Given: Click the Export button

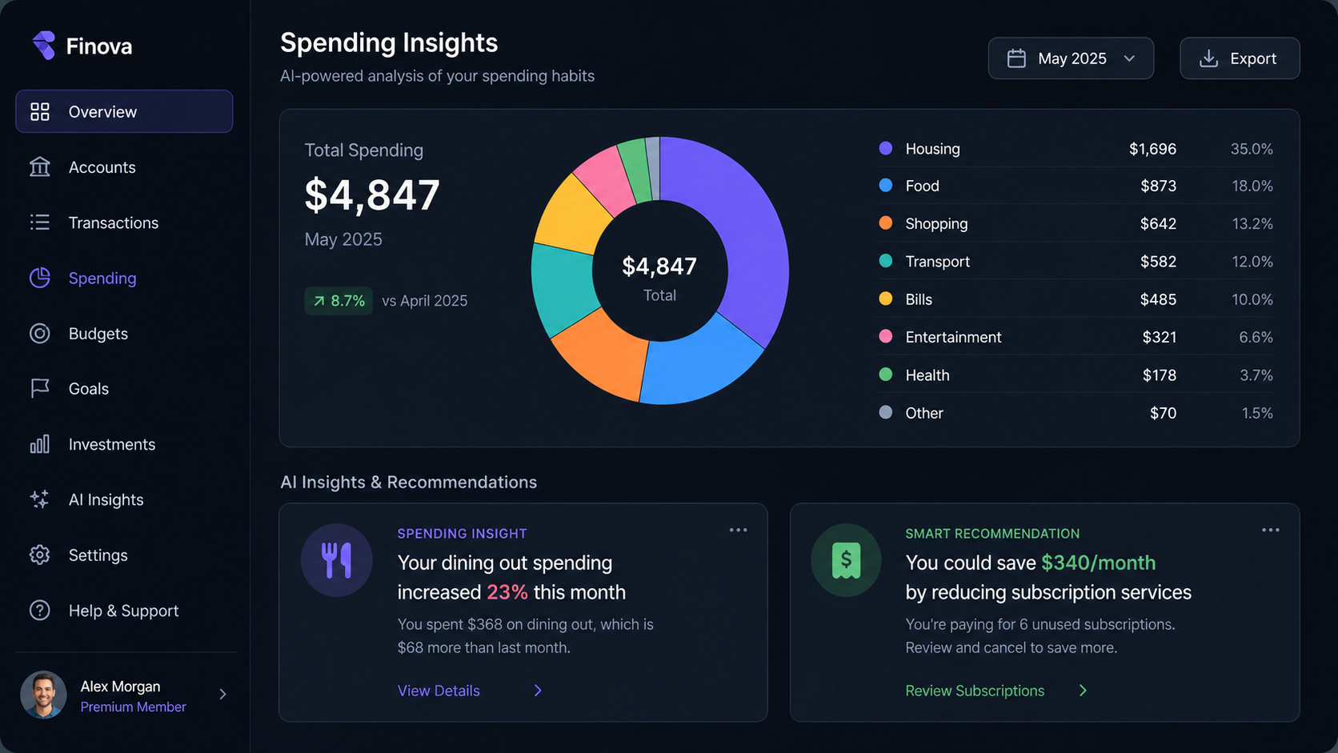Looking at the screenshot, I should [x=1240, y=58].
